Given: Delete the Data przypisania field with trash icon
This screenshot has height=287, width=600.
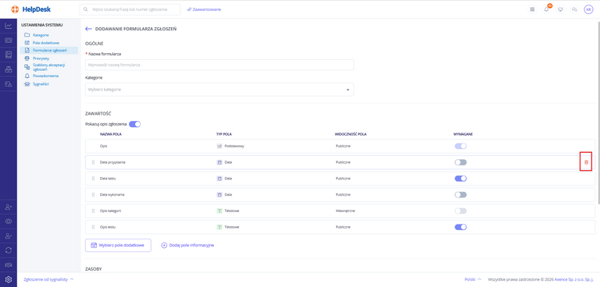Looking at the screenshot, I should click(x=586, y=162).
